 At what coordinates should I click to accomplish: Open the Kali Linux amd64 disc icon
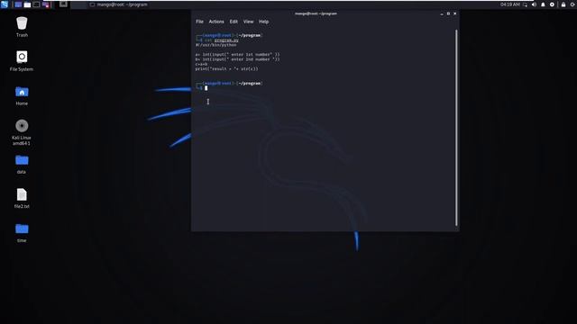(x=22, y=132)
